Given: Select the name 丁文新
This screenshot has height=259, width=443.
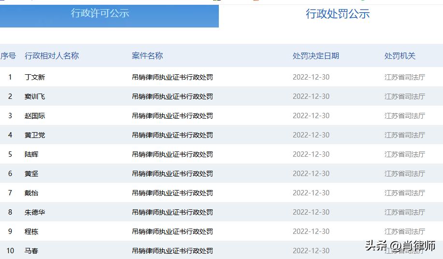Looking at the screenshot, I should click(x=35, y=77).
